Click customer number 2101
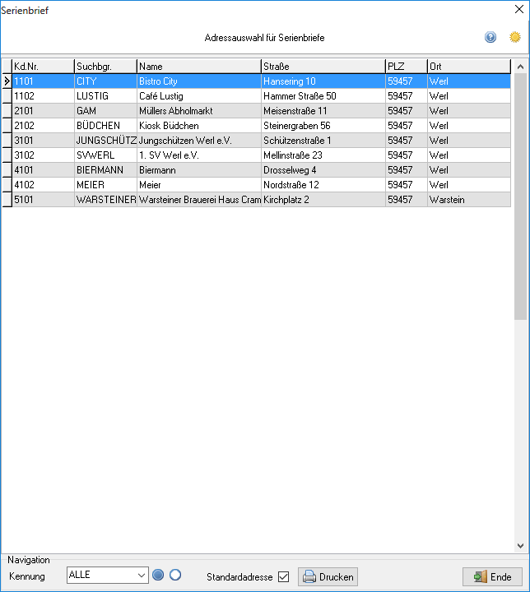Screen dimensions: 530x592 point(43,111)
